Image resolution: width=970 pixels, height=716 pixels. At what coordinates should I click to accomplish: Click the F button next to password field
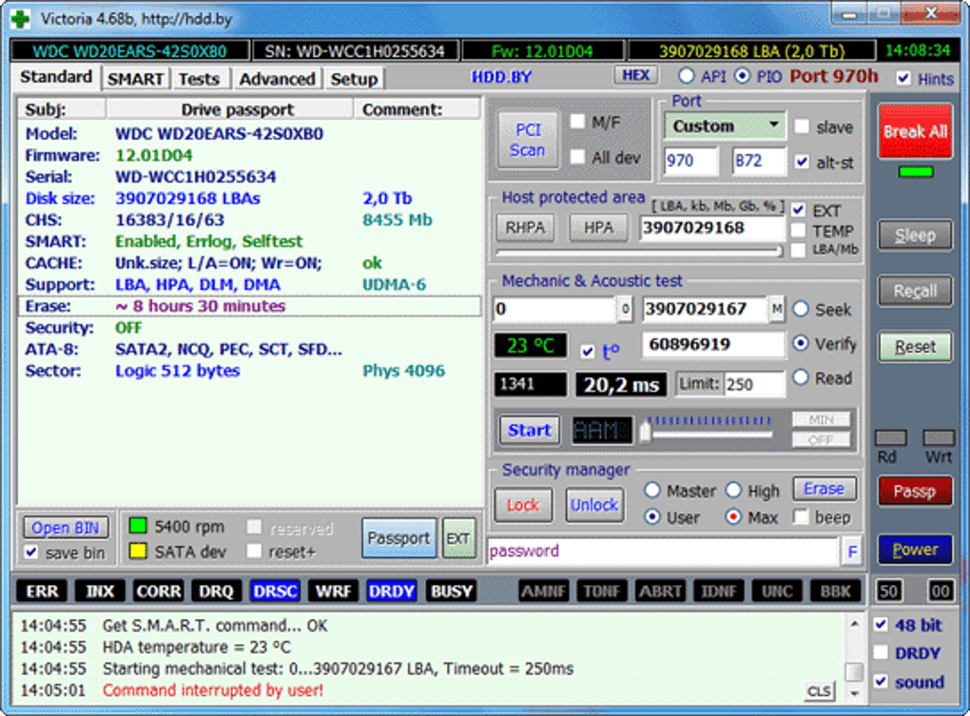[x=852, y=551]
